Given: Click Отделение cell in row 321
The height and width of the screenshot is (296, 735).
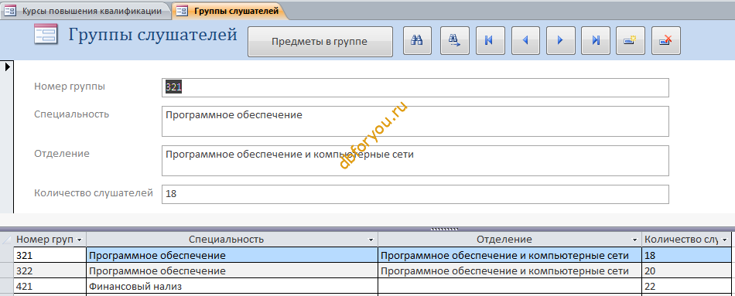Looking at the screenshot, I should coord(510,256).
